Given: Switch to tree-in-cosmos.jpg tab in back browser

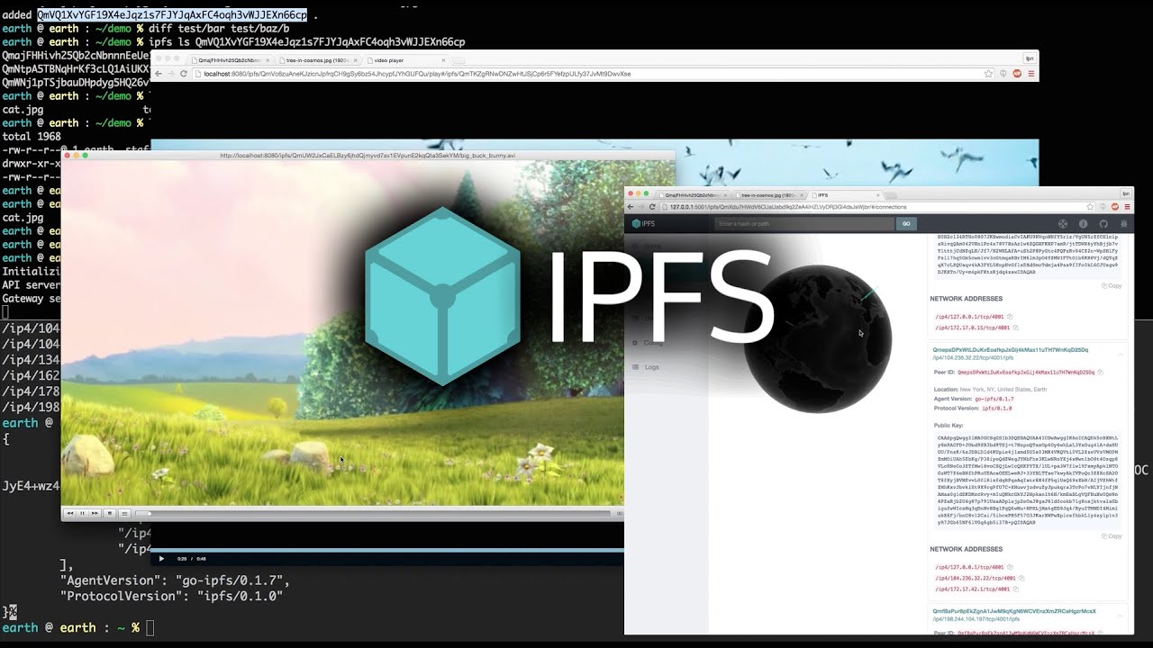Looking at the screenshot, I should 320,60.
